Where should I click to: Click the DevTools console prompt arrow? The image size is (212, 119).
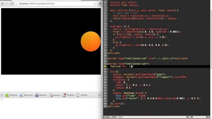2,100
